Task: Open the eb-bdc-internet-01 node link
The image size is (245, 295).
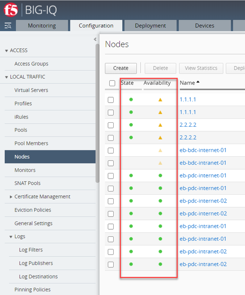Action: coord(203,150)
